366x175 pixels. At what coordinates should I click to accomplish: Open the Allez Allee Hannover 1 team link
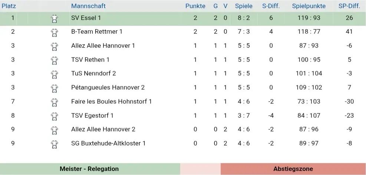tap(103, 46)
